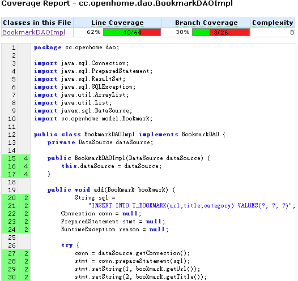This screenshot has height=281, width=298.
Task: Click the Complexity column header
Action: pos(273,23)
